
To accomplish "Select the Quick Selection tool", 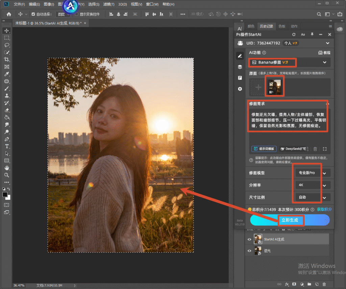I will pos(7,52).
